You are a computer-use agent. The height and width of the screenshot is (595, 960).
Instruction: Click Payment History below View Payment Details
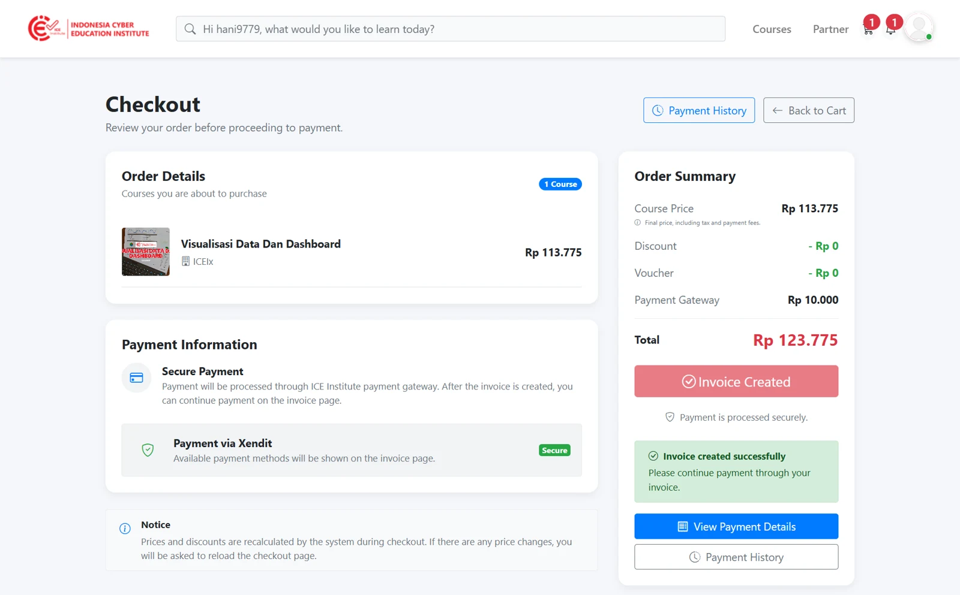pyautogui.click(x=736, y=557)
